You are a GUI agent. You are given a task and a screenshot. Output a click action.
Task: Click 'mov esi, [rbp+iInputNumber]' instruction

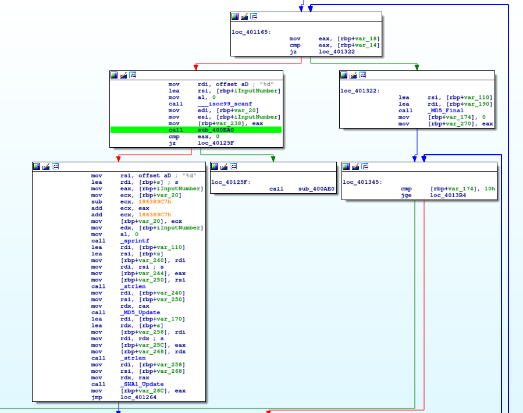225,117
